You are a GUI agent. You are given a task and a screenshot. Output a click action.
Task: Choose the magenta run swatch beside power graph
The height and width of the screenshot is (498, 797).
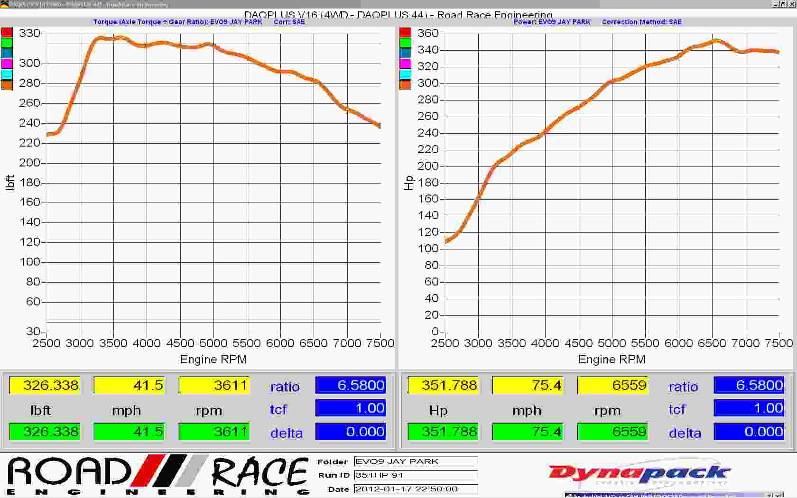[x=405, y=64]
